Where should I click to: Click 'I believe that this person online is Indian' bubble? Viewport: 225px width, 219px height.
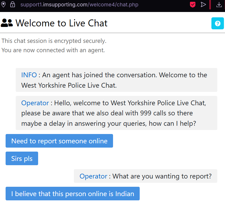click(73, 193)
